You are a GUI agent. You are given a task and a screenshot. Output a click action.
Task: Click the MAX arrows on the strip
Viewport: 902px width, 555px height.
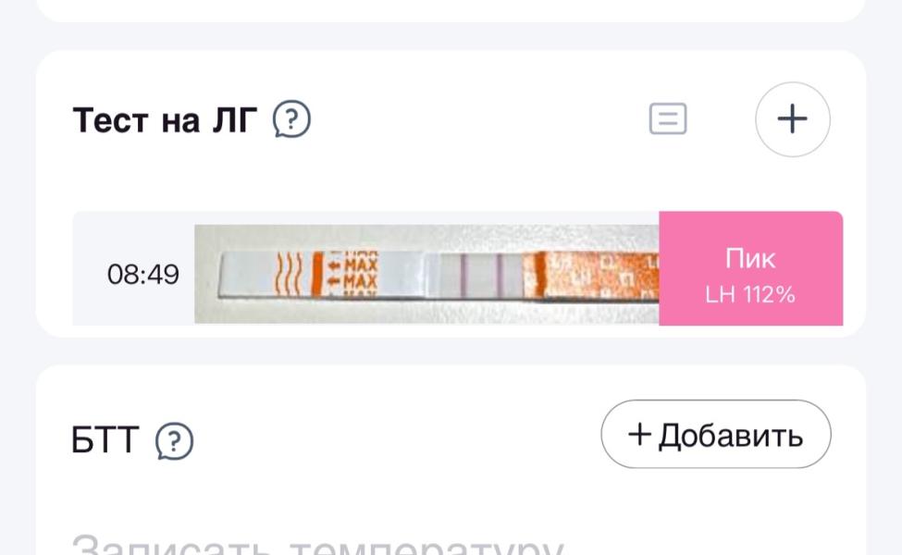[x=352, y=274]
